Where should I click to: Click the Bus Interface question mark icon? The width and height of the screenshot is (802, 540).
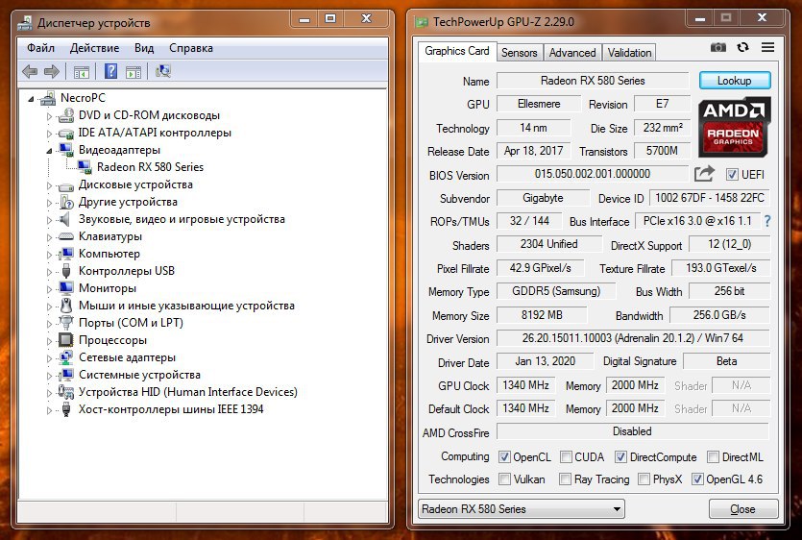(767, 221)
